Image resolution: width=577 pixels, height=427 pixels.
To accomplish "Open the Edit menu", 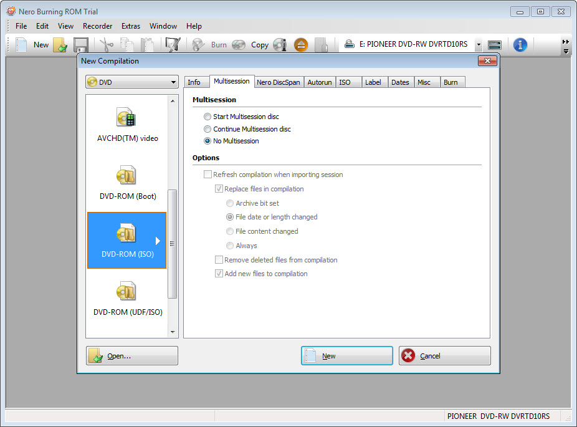I will pyautogui.click(x=42, y=26).
